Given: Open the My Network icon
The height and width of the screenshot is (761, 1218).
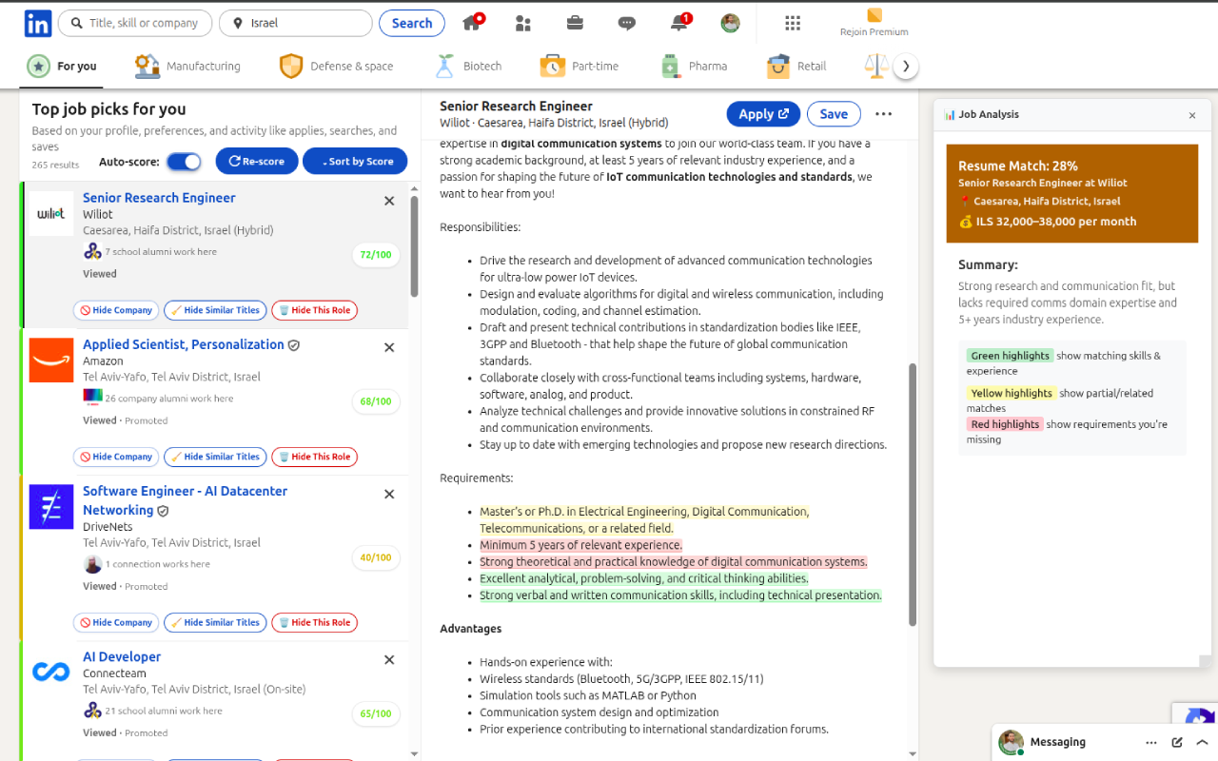Looking at the screenshot, I should [522, 23].
